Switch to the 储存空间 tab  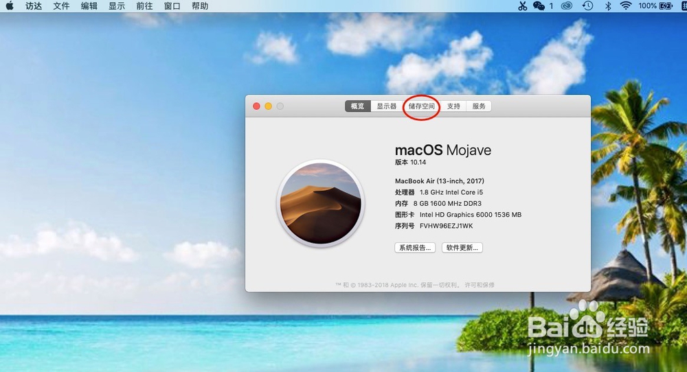pyautogui.click(x=422, y=106)
